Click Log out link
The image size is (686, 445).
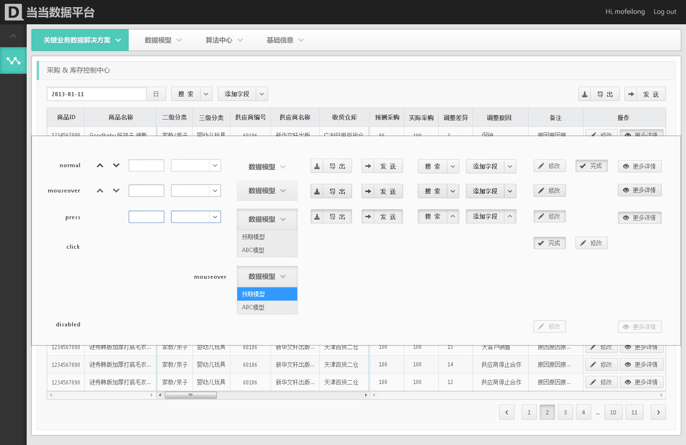pos(665,12)
